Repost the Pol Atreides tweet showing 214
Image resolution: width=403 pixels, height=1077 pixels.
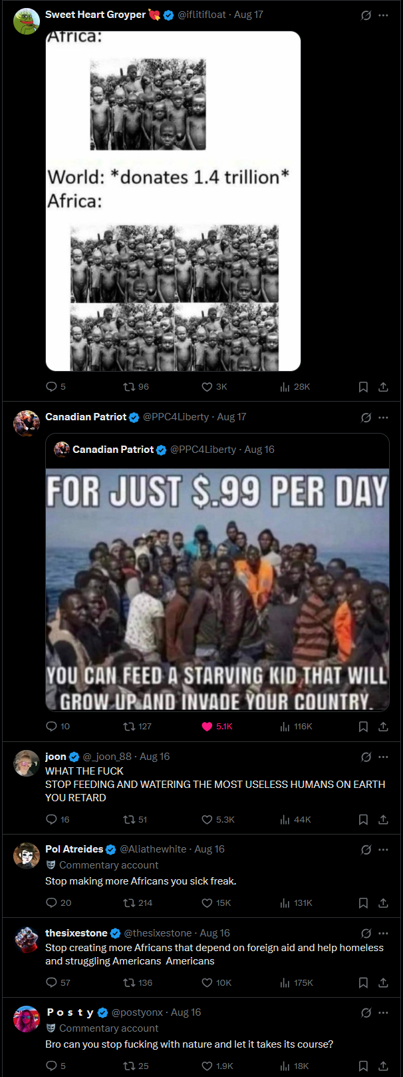click(130, 903)
